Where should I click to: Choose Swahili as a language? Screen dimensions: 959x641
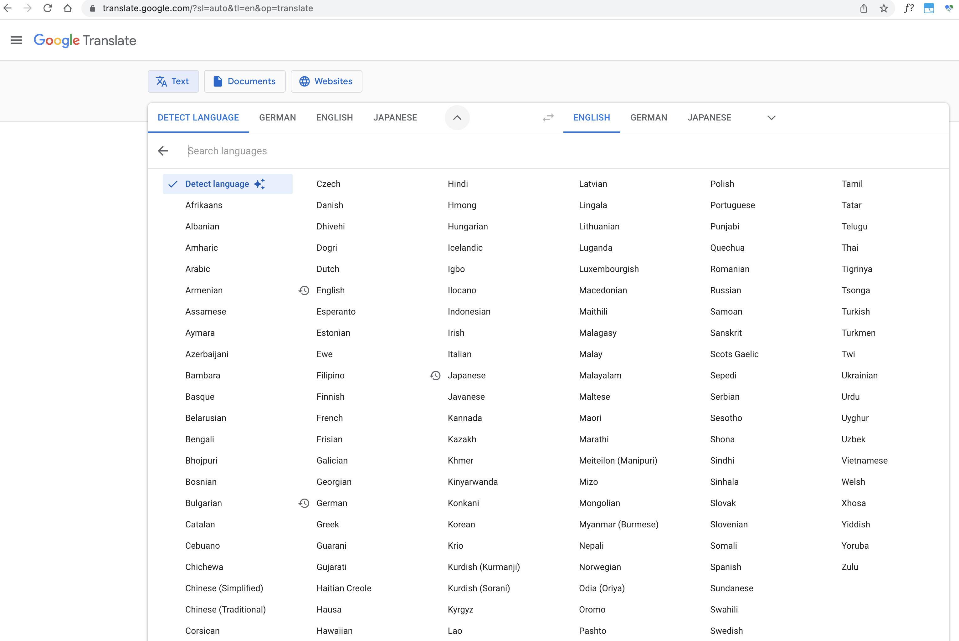[724, 609]
